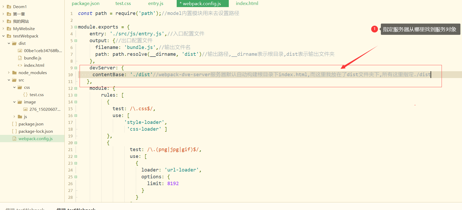
Task: Collapse the image folder chevron
Action: [x=14, y=102]
